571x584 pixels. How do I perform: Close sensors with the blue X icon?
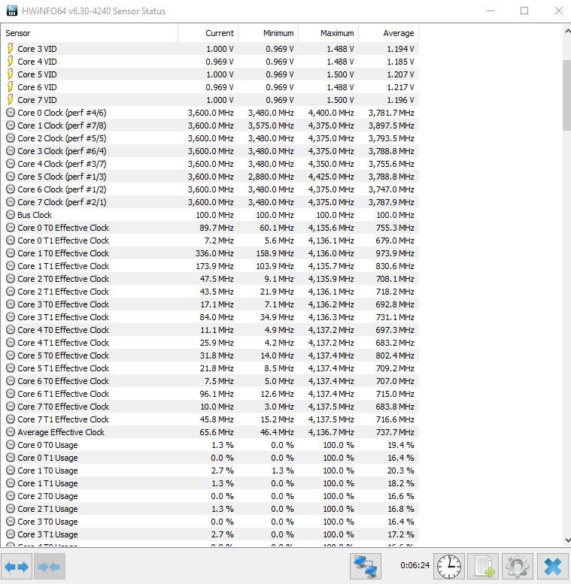(552, 567)
